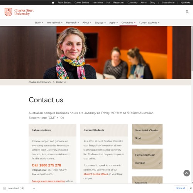Select Future Students in top bar

(64, 3)
